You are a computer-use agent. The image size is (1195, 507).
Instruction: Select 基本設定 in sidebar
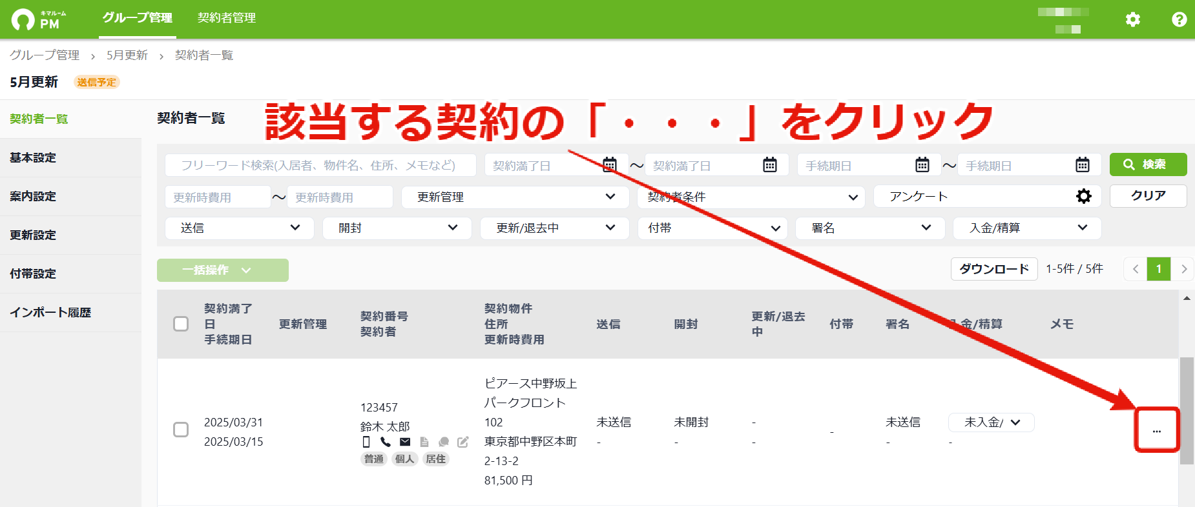[x=70, y=157]
